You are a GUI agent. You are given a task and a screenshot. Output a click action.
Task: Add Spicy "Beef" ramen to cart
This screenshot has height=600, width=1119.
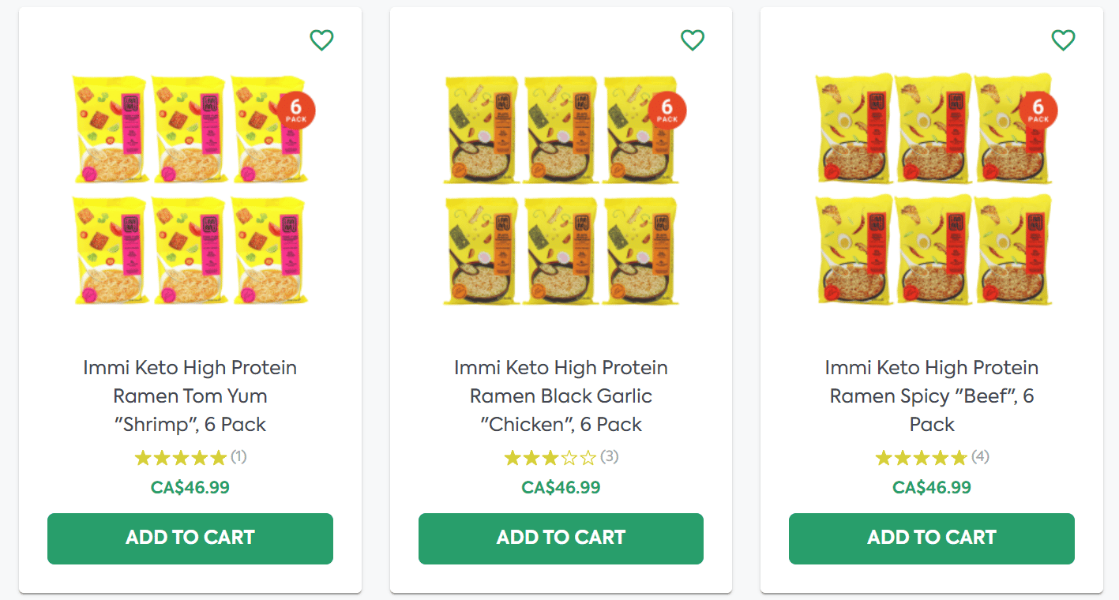[x=932, y=538]
